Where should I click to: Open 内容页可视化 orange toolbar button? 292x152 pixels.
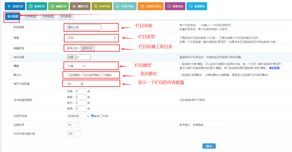click(151, 6)
